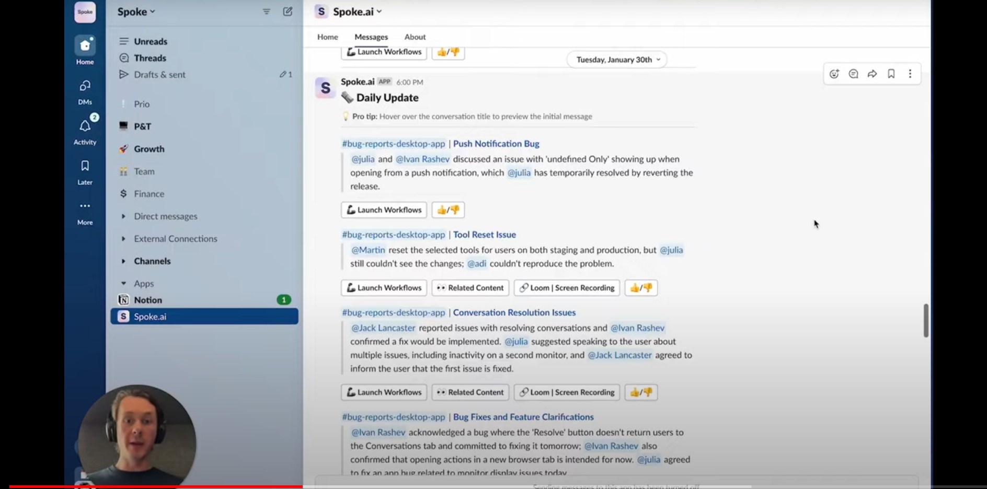Click the partly hidden Launch Workflows button above the date
The image size is (987, 489).
tap(384, 53)
